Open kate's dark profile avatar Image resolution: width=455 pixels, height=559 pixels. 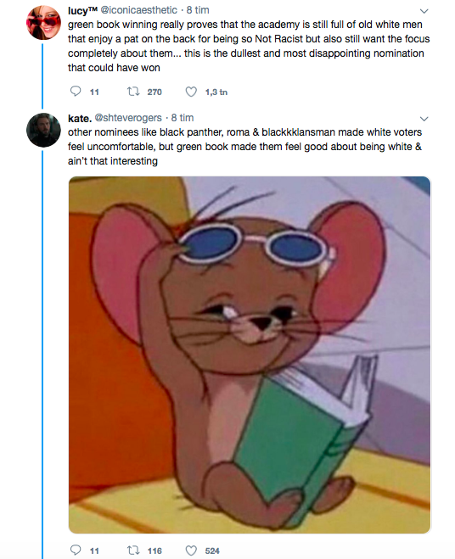43,130
